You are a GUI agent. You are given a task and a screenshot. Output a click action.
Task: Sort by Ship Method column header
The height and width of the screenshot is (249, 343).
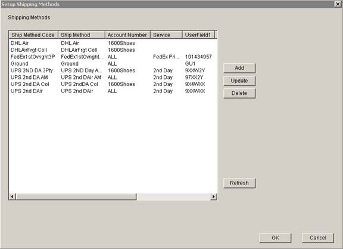[82, 35]
